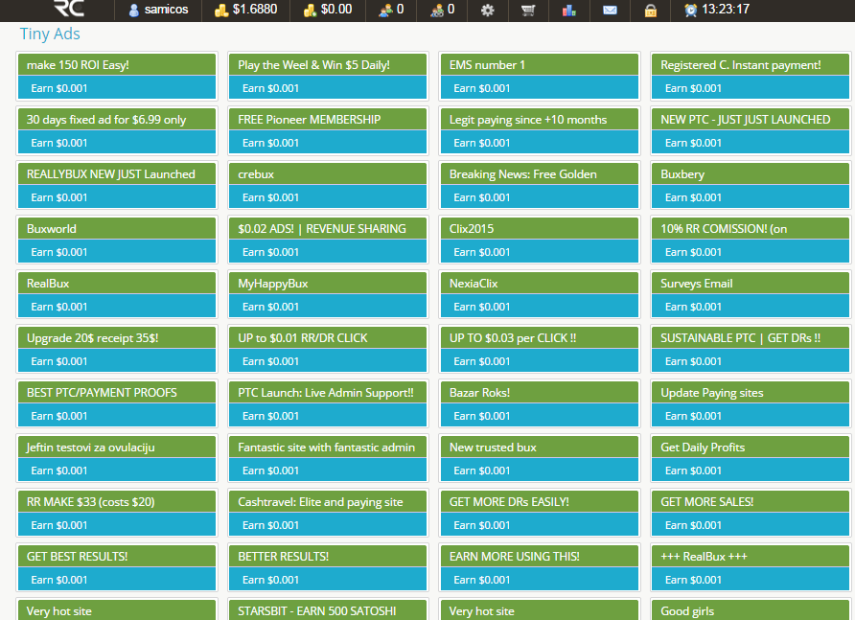Open the samicos user profile
Screen dimensions: 855x620
(158, 10)
